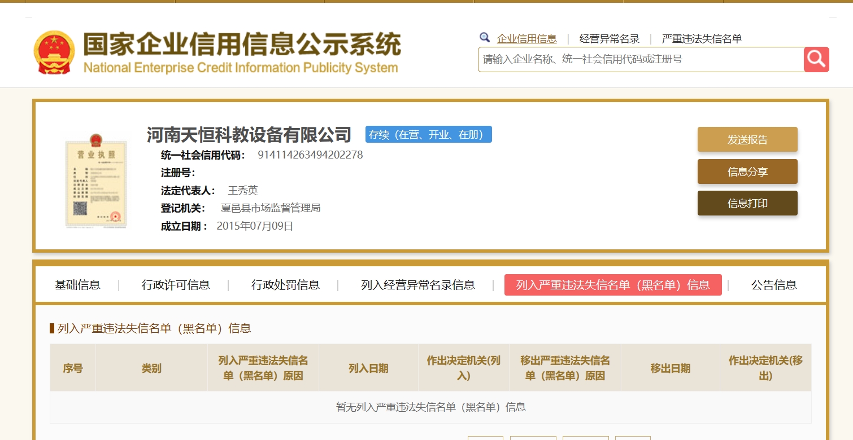Click the registration authority 夏邑县市场监督管理局

click(271, 208)
